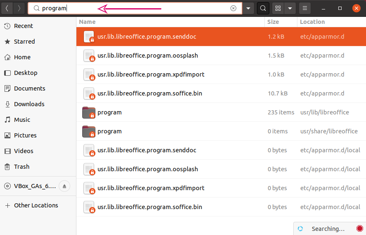Select soffice.bin file with 0 bytes

coord(221,207)
